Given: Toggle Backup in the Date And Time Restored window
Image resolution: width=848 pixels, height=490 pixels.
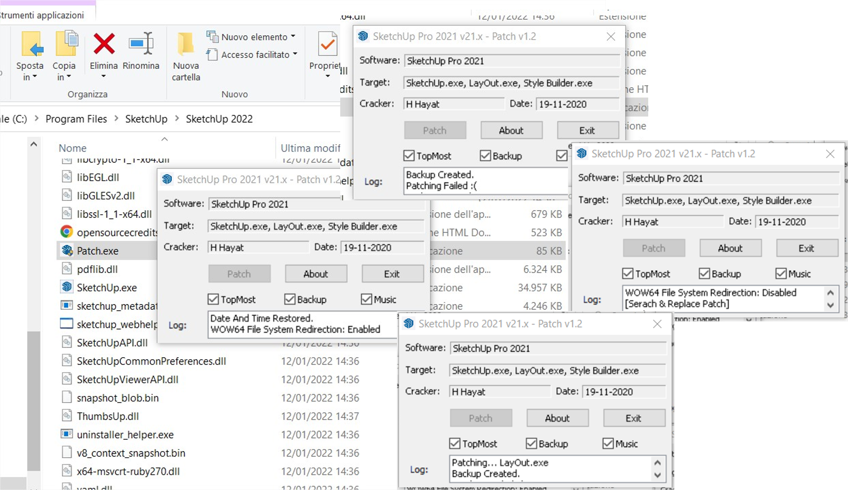Looking at the screenshot, I should coord(290,299).
